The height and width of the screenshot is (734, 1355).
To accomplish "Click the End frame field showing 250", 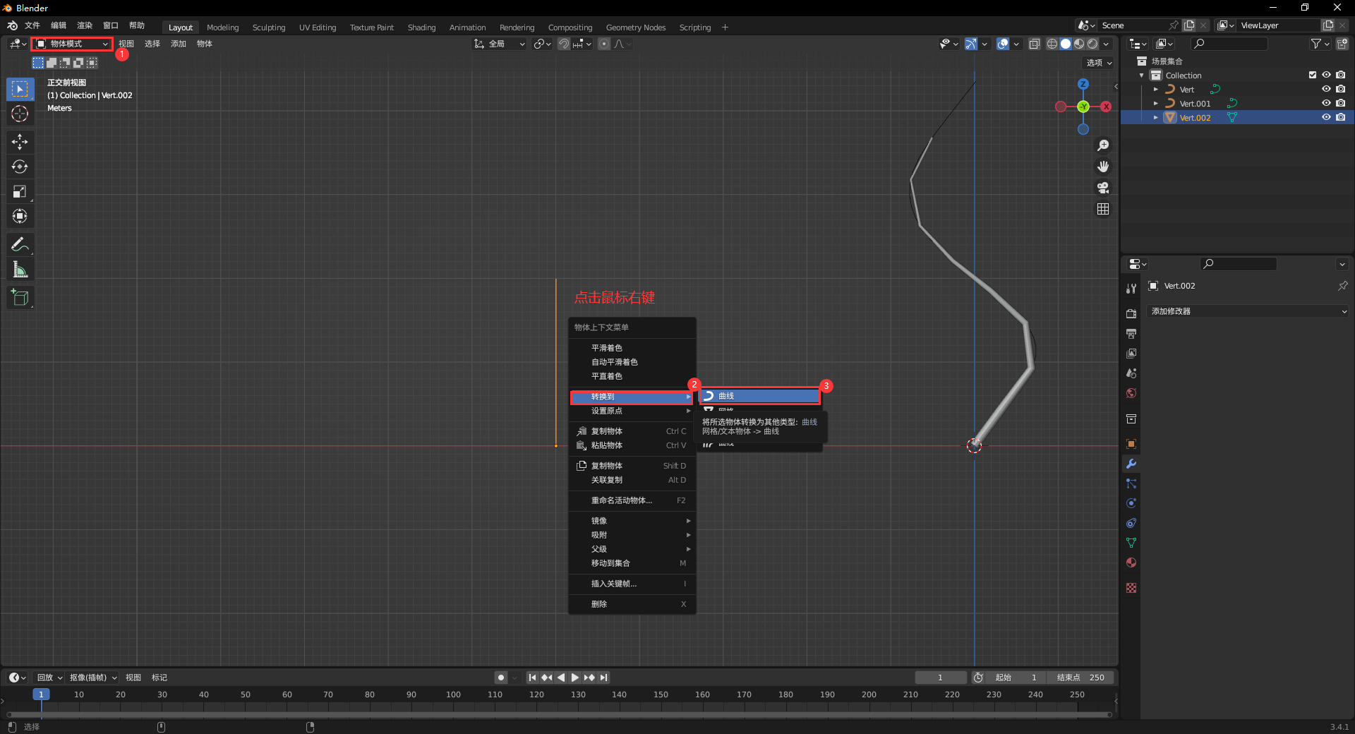I will click(x=1080, y=678).
